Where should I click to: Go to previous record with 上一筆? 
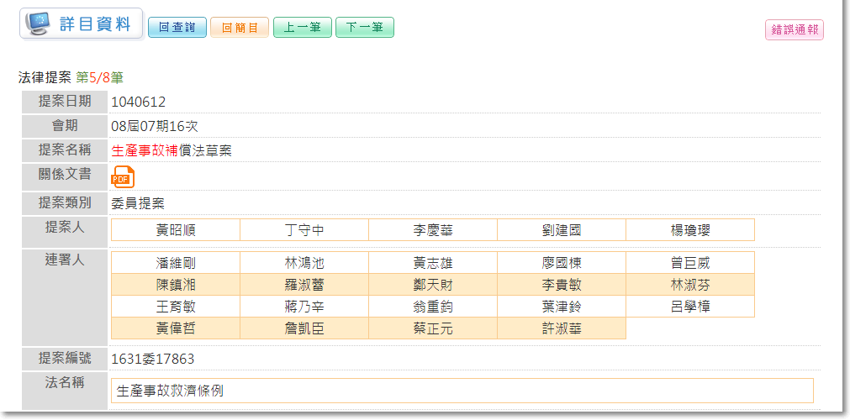(303, 28)
